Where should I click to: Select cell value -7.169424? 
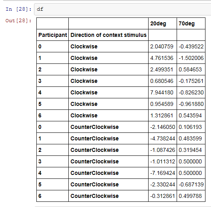(162, 173)
